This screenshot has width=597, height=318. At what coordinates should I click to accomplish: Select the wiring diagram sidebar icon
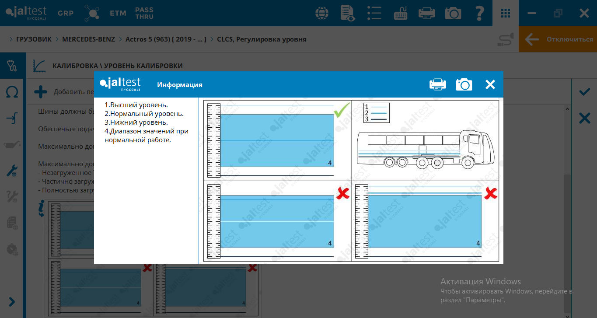tap(12, 118)
